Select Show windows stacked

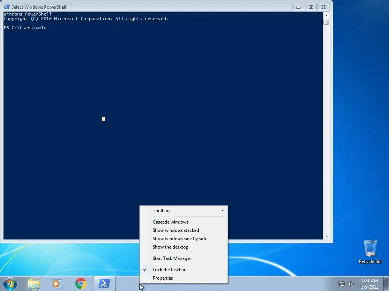pyautogui.click(x=183, y=230)
